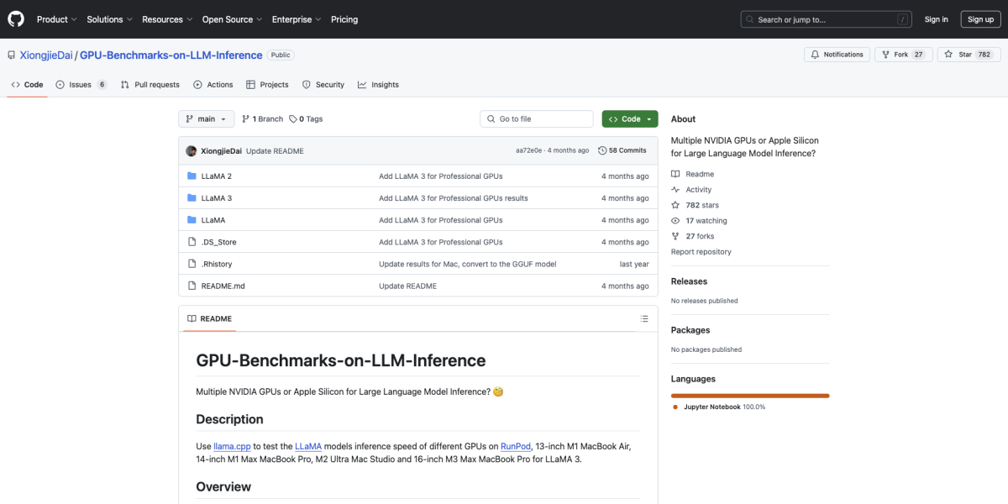Open the Pull requests tab

point(150,85)
